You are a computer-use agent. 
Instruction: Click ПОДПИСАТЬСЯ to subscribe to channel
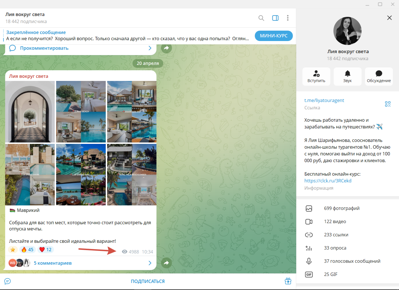click(148, 281)
